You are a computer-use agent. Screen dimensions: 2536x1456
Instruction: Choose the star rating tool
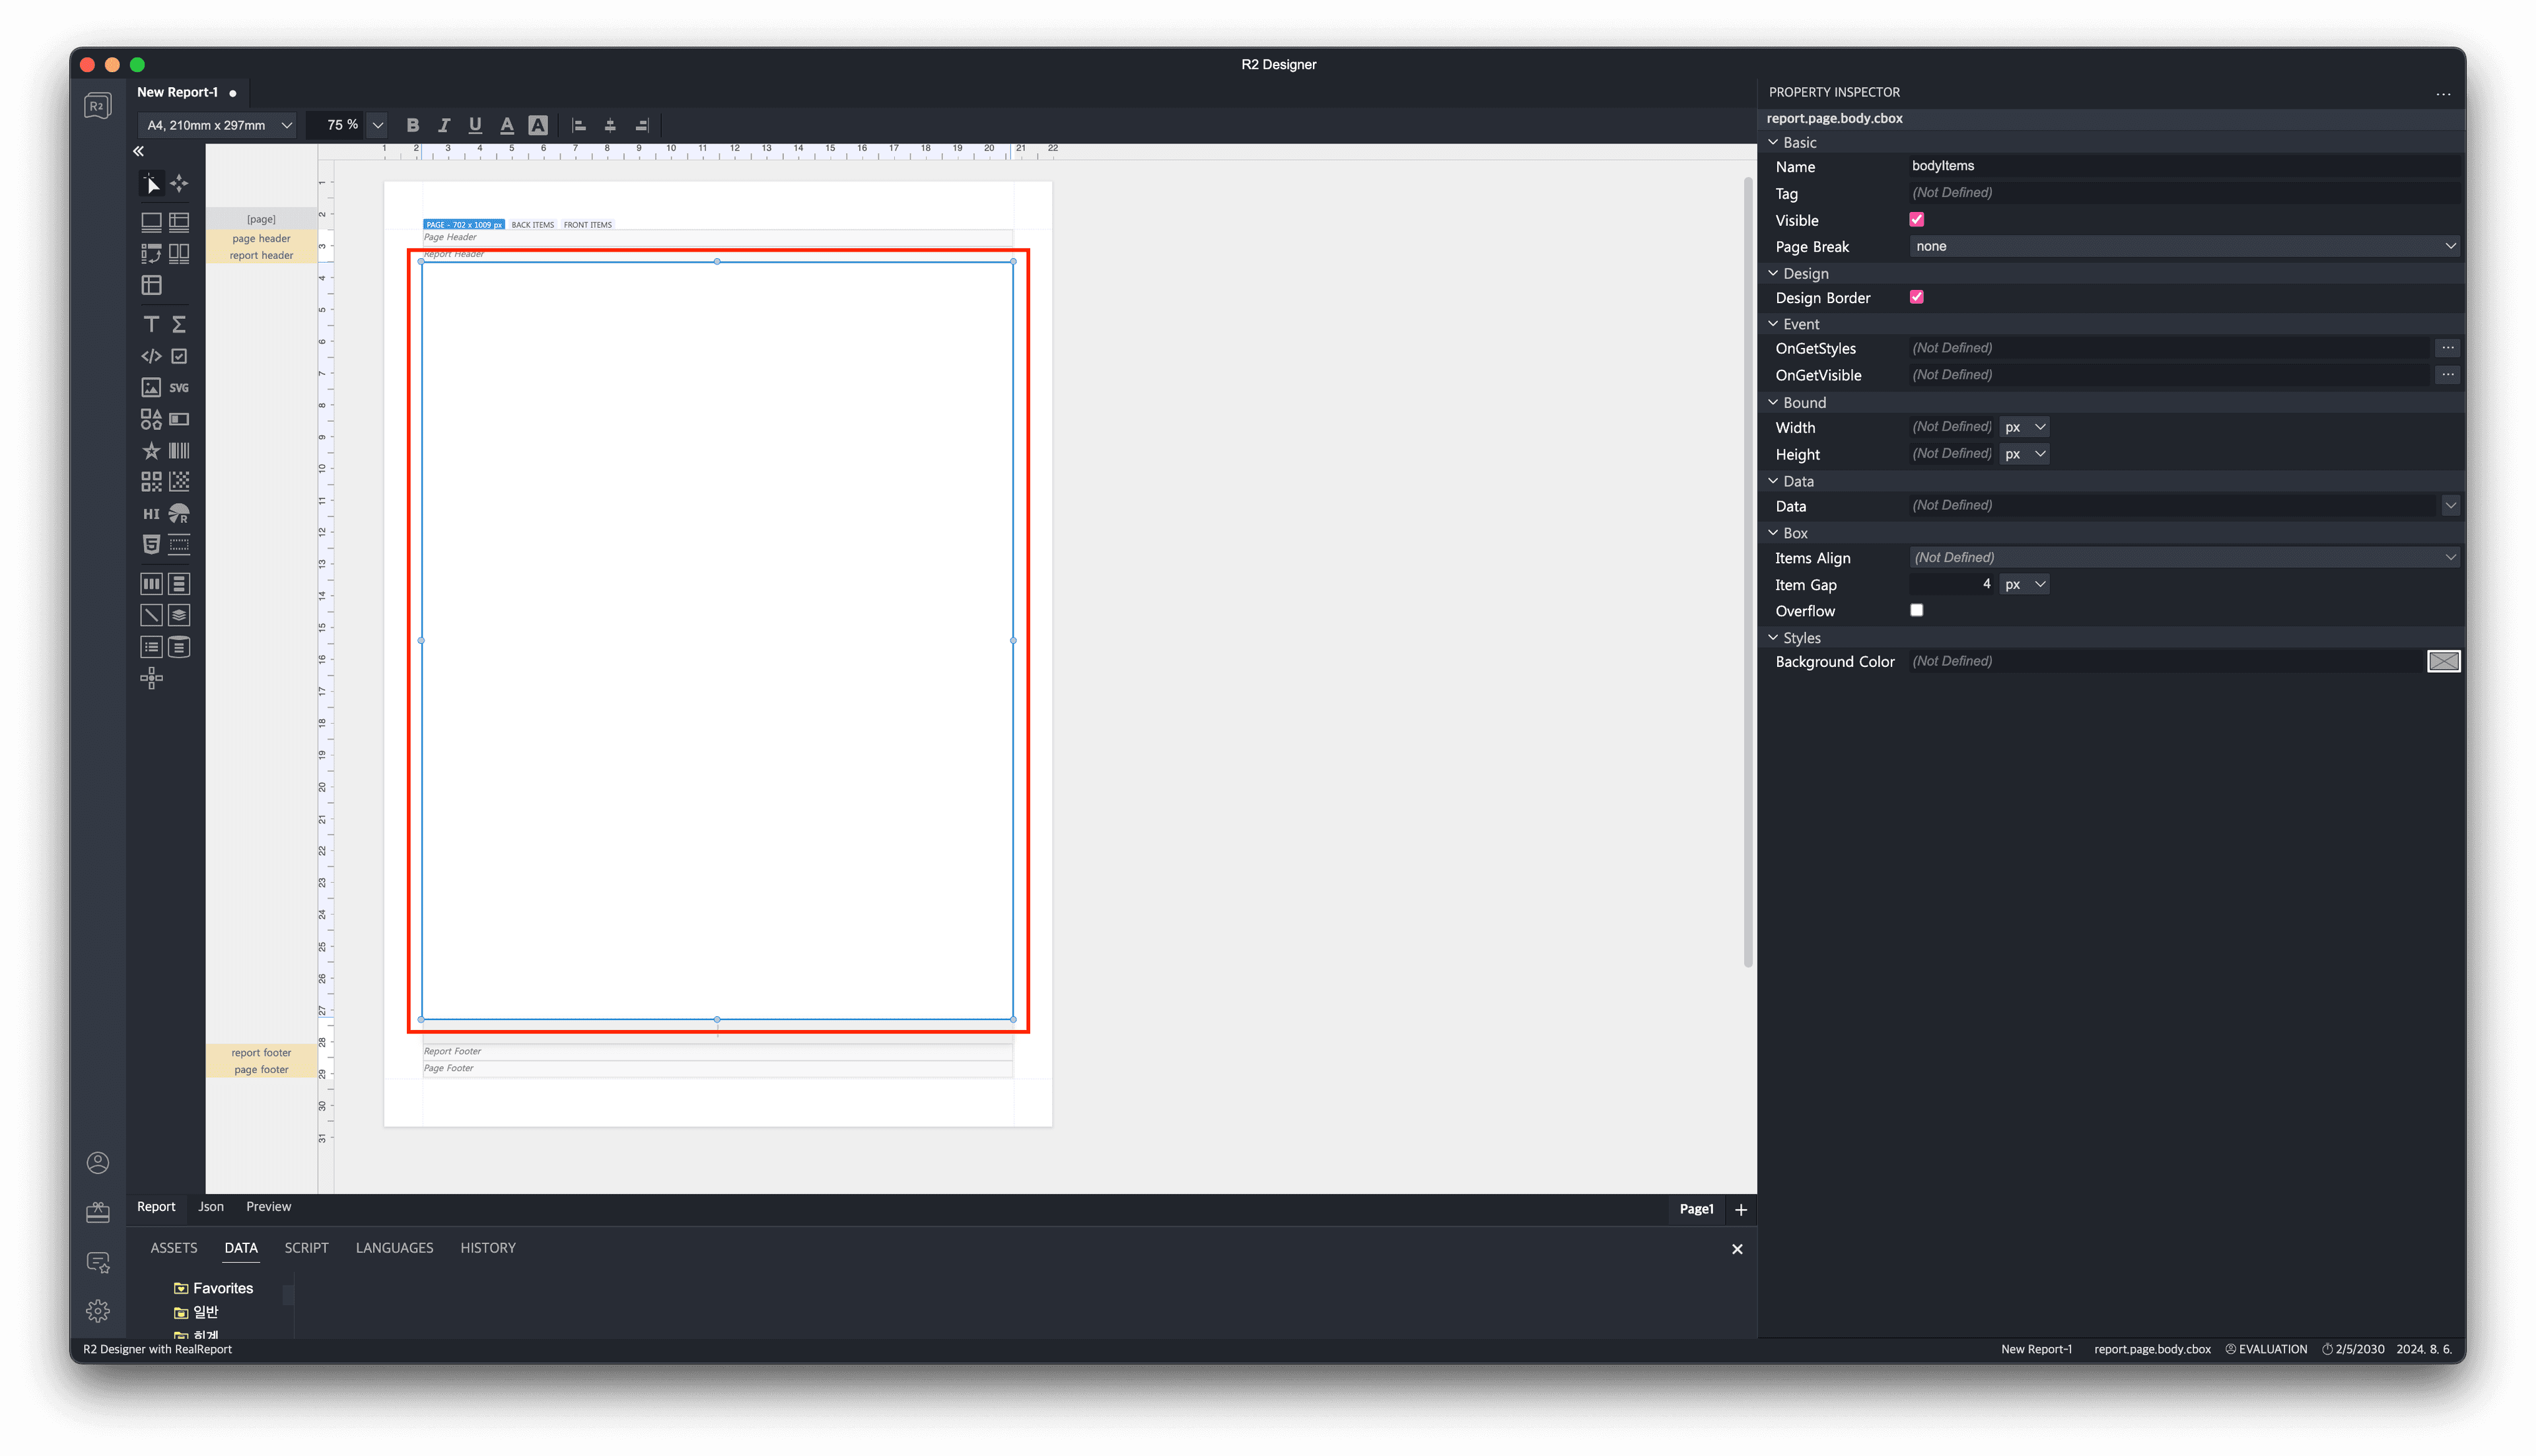(x=151, y=451)
